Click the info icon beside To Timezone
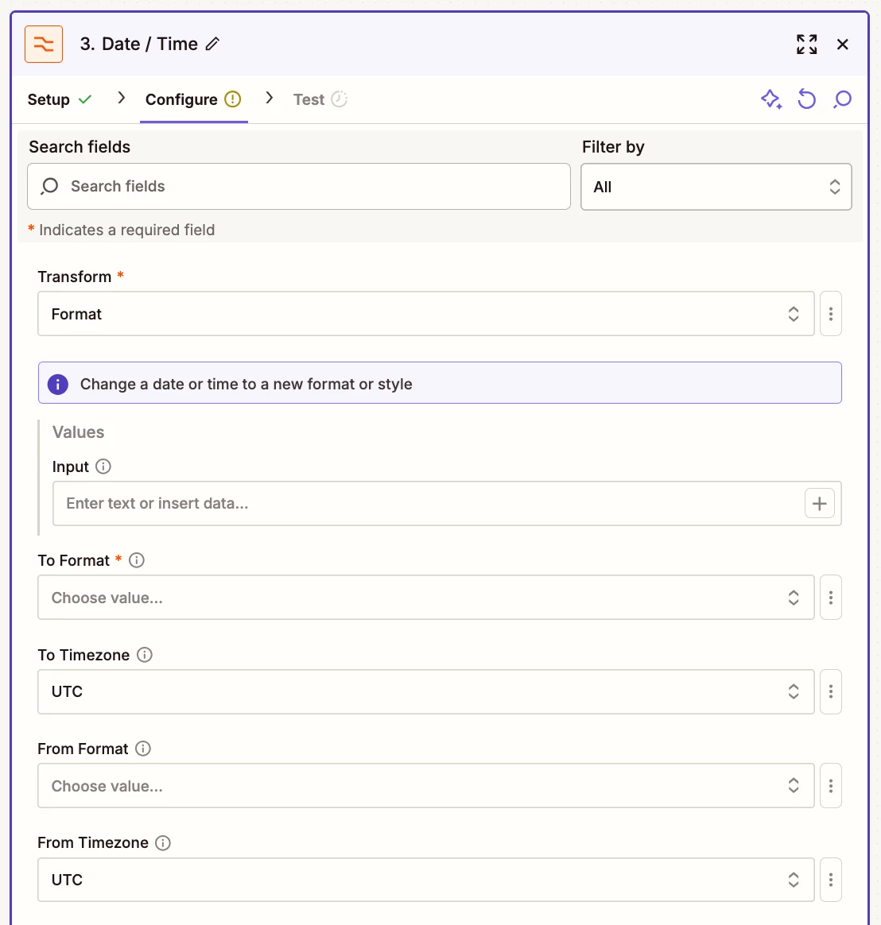 145,655
